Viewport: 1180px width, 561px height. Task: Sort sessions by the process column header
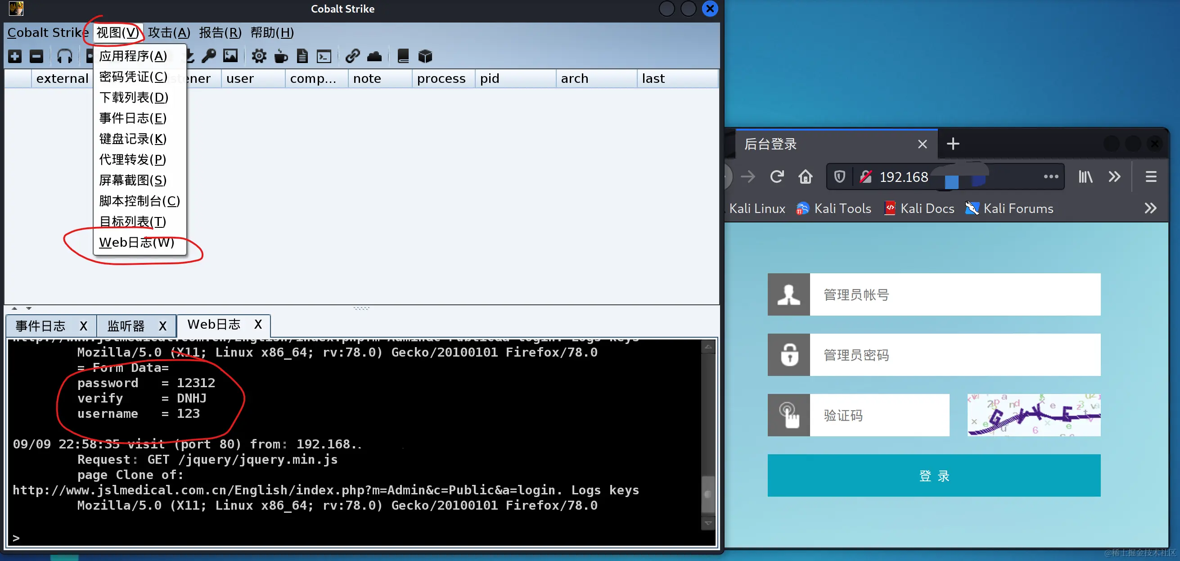(x=443, y=78)
